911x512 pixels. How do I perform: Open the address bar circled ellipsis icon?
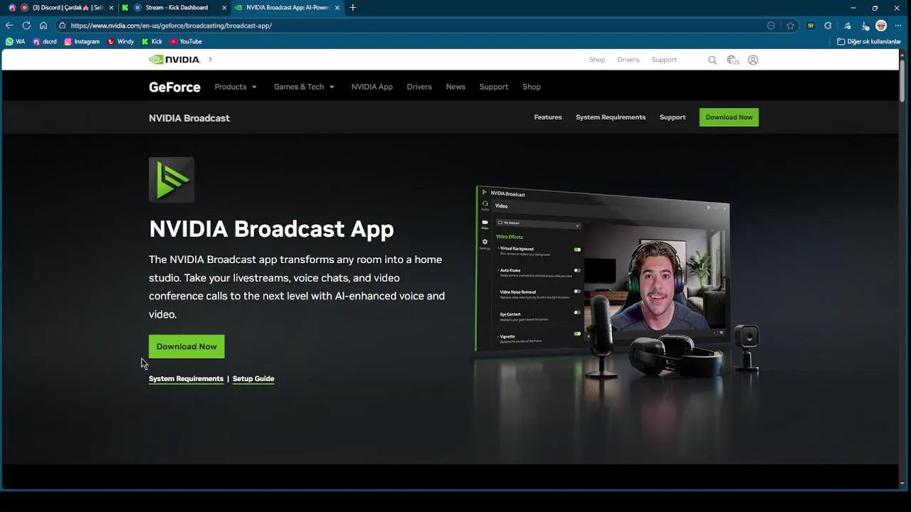771,26
